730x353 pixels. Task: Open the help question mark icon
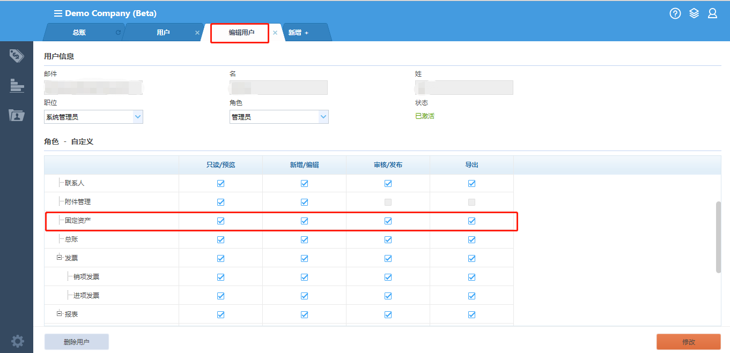[x=675, y=13]
